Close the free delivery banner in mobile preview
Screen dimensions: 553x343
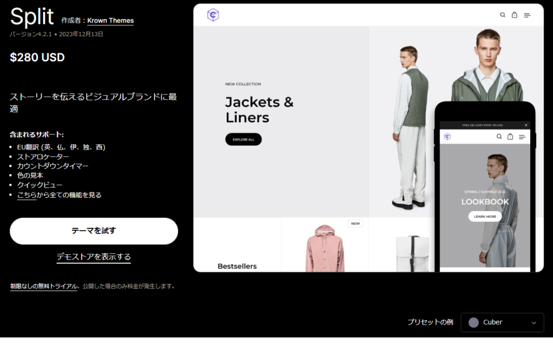[x=526, y=125]
